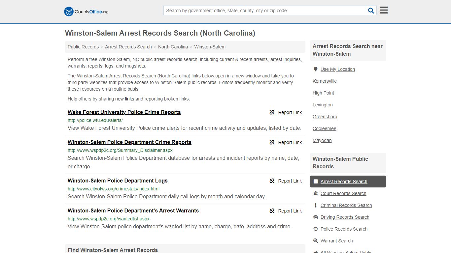
Task: Click Find Winston-Salem Arrest Records heading
Action: point(113,250)
